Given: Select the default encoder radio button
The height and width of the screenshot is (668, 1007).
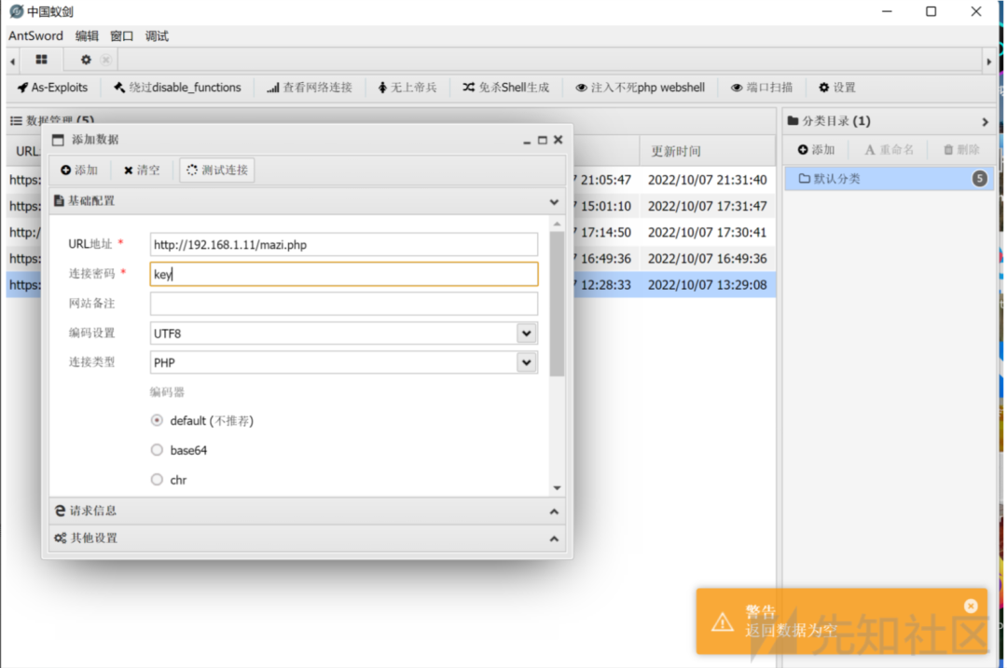Looking at the screenshot, I should click(x=157, y=420).
